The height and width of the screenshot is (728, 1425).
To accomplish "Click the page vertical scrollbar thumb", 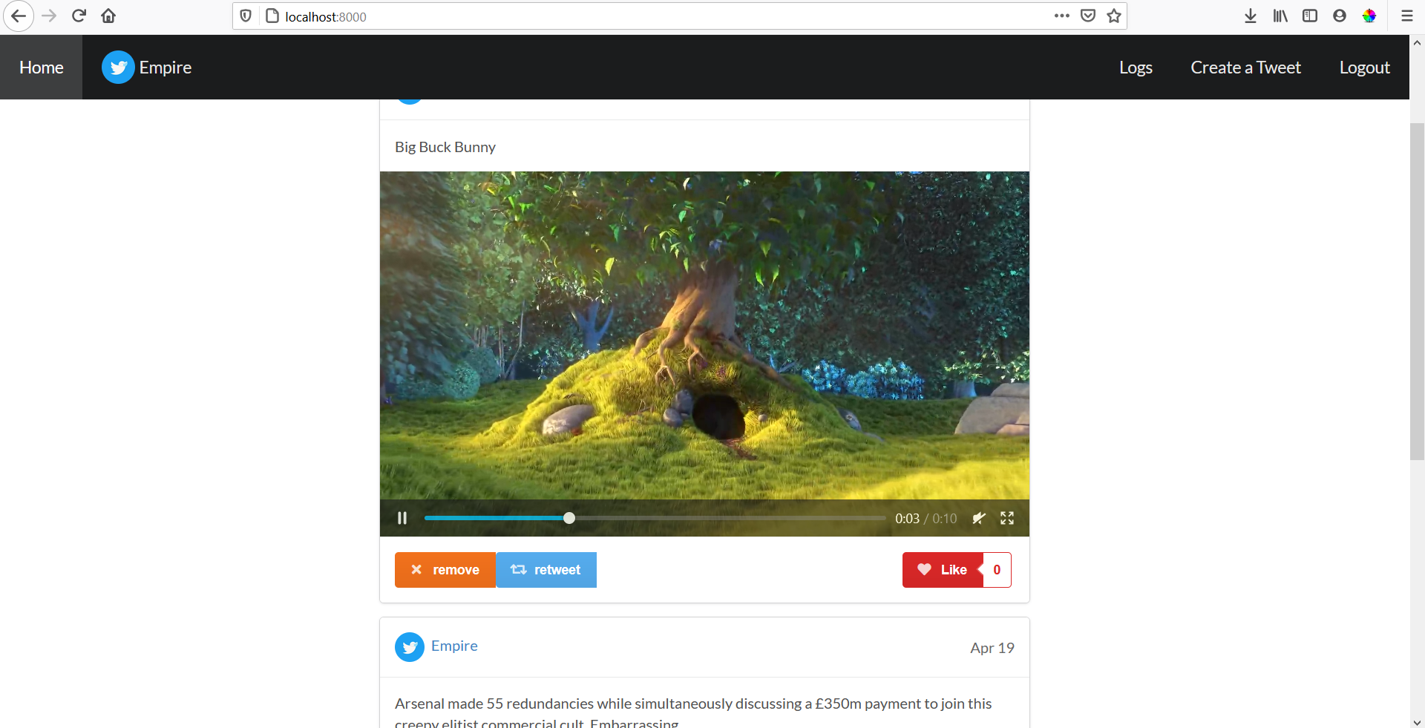I will [1417, 292].
